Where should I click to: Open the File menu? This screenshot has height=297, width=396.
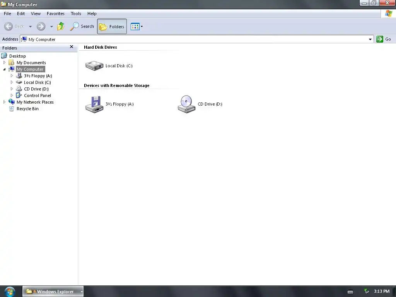[7, 14]
